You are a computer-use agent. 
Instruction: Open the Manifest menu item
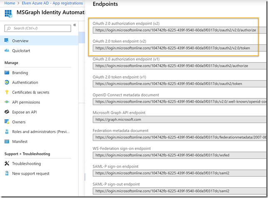click(39, 141)
